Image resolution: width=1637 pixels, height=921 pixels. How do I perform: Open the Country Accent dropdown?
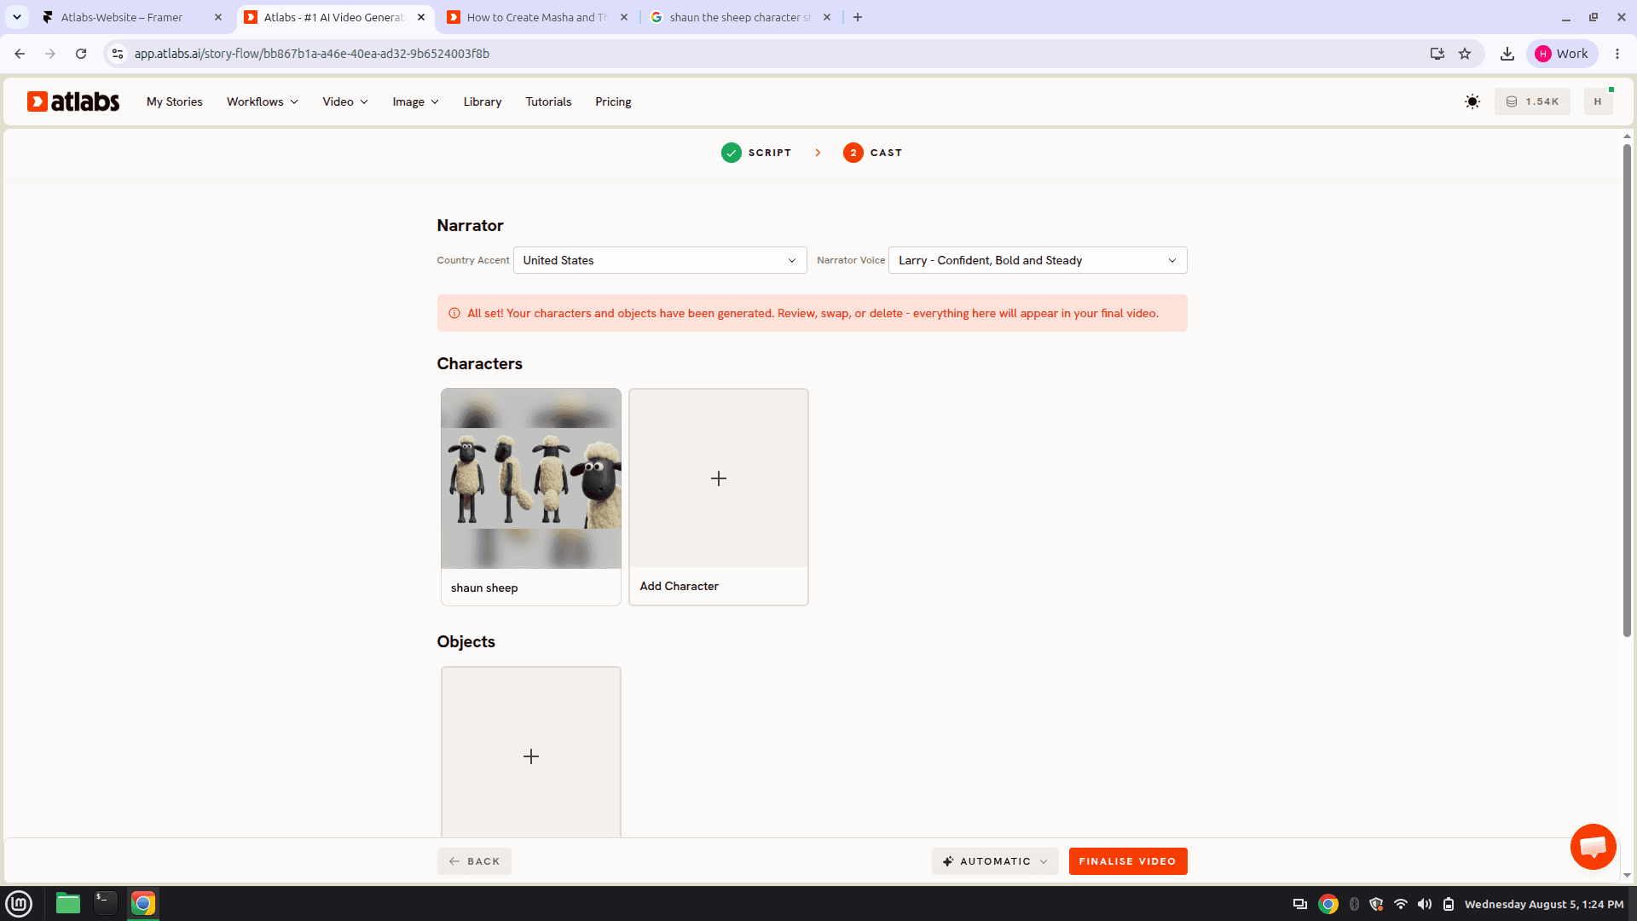click(660, 260)
